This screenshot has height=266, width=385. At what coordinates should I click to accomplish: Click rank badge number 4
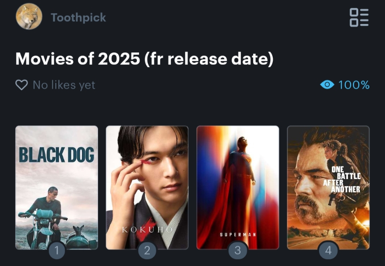click(x=328, y=250)
